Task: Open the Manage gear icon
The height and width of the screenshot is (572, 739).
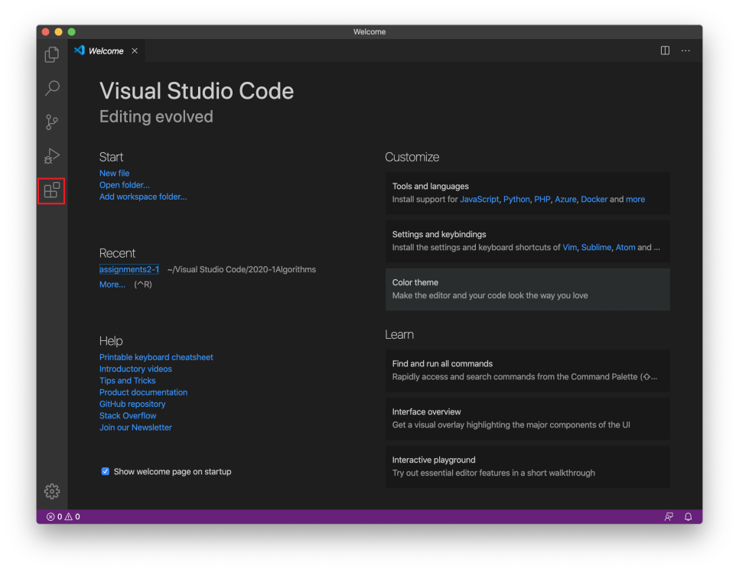Action: (52, 492)
